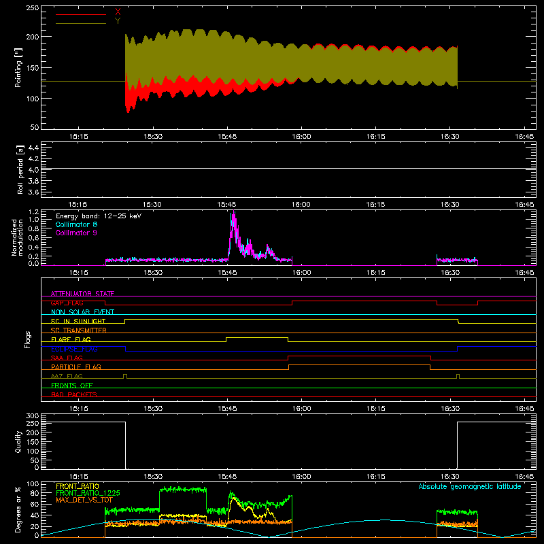The height and width of the screenshot is (544, 544).
Task: Click the 16:00 time label under Pointing panel
Action: (x=301, y=137)
